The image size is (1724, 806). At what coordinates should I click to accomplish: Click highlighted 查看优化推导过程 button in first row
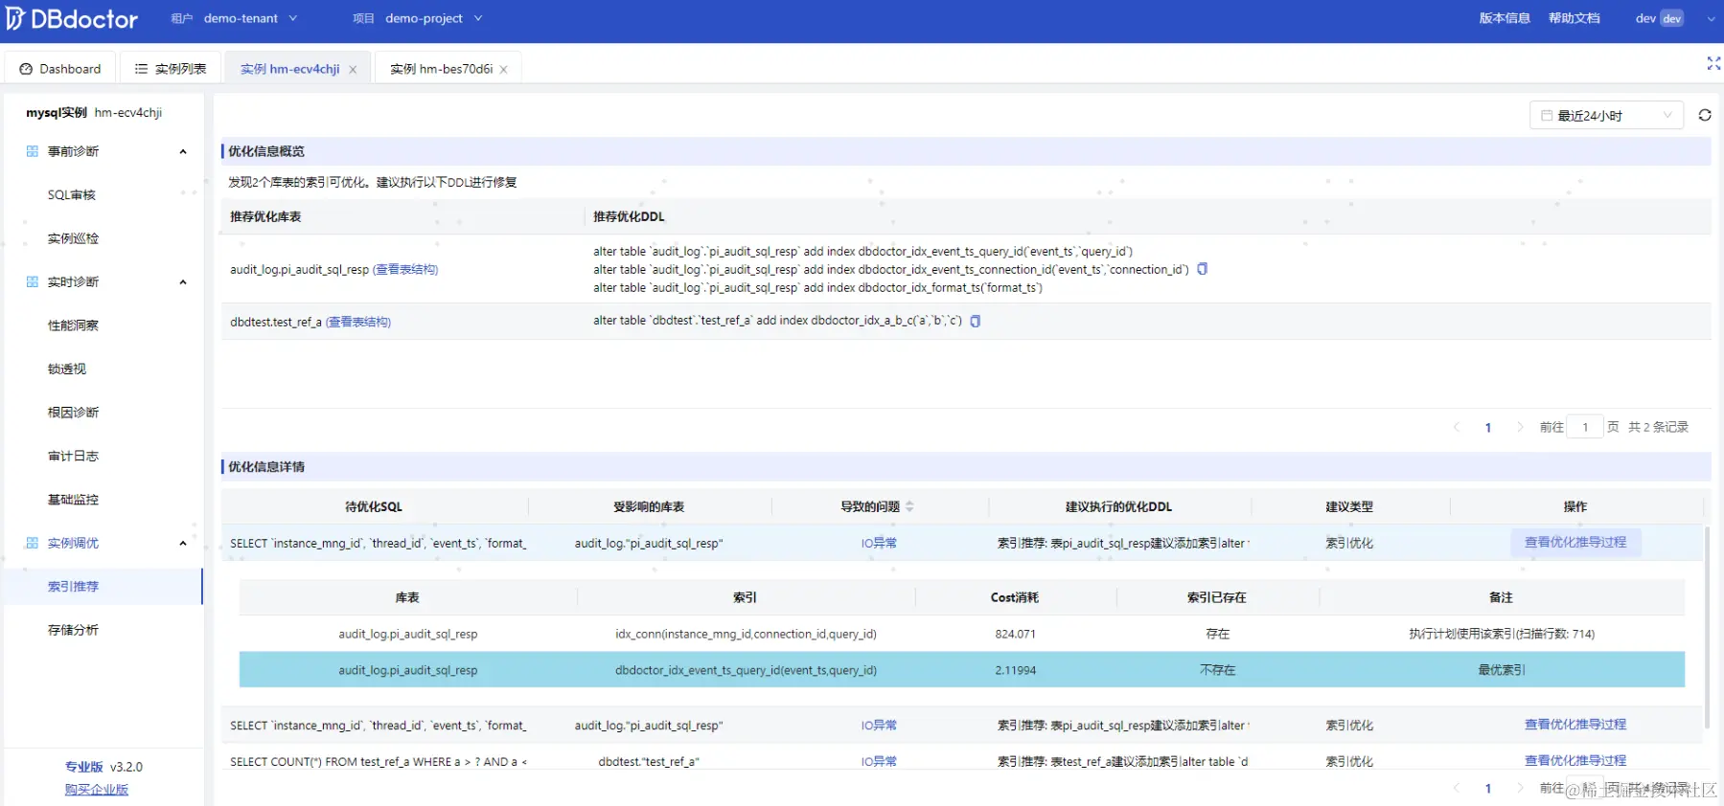[x=1575, y=542]
